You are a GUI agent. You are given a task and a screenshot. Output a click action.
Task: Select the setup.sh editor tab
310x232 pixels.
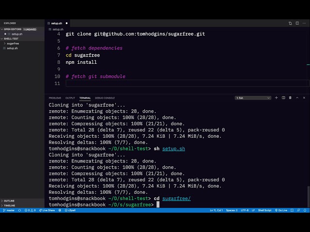pos(57,23)
